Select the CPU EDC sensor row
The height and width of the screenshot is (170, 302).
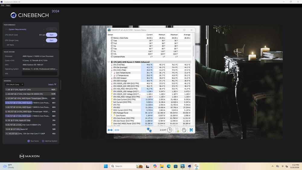[149, 107]
